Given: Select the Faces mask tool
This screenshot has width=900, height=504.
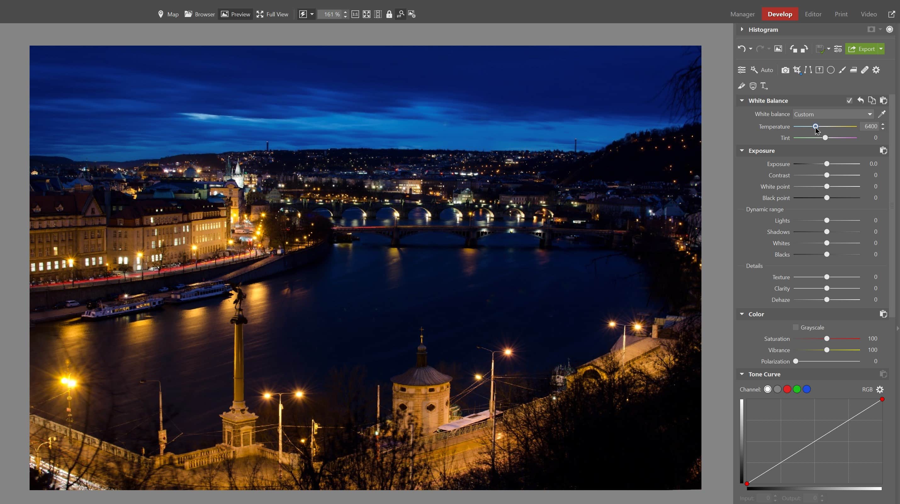Looking at the screenshot, I should pos(753,86).
